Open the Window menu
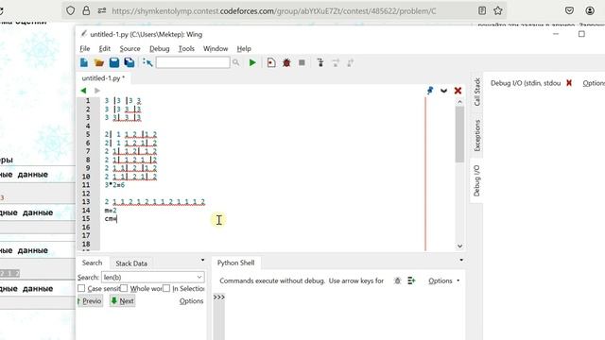 click(x=216, y=48)
